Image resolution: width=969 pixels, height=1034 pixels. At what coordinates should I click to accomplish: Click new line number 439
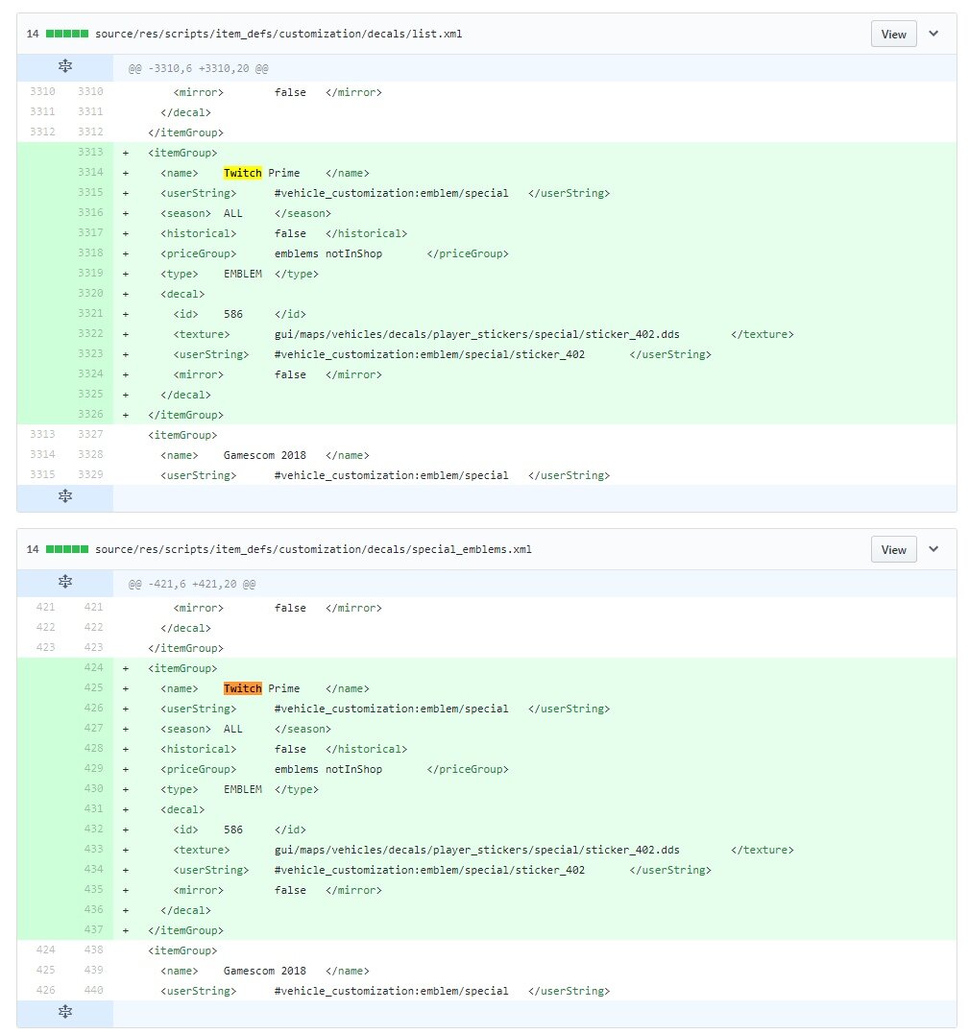(94, 970)
